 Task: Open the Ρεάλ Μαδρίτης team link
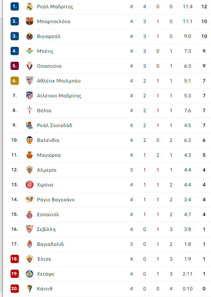pos(55,7)
